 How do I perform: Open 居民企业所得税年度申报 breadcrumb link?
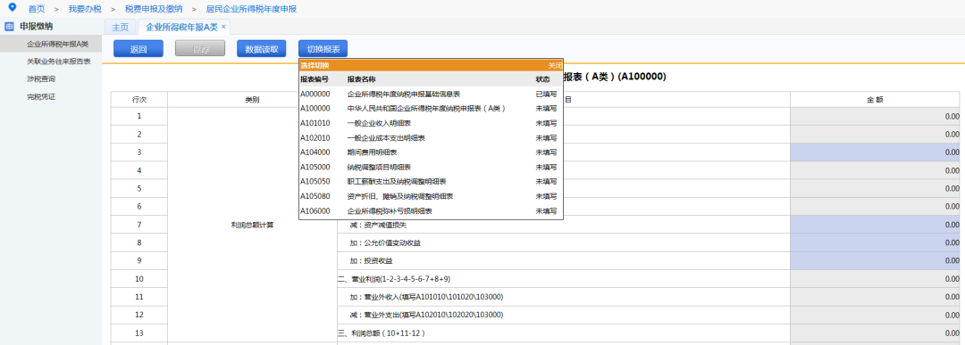click(x=251, y=9)
